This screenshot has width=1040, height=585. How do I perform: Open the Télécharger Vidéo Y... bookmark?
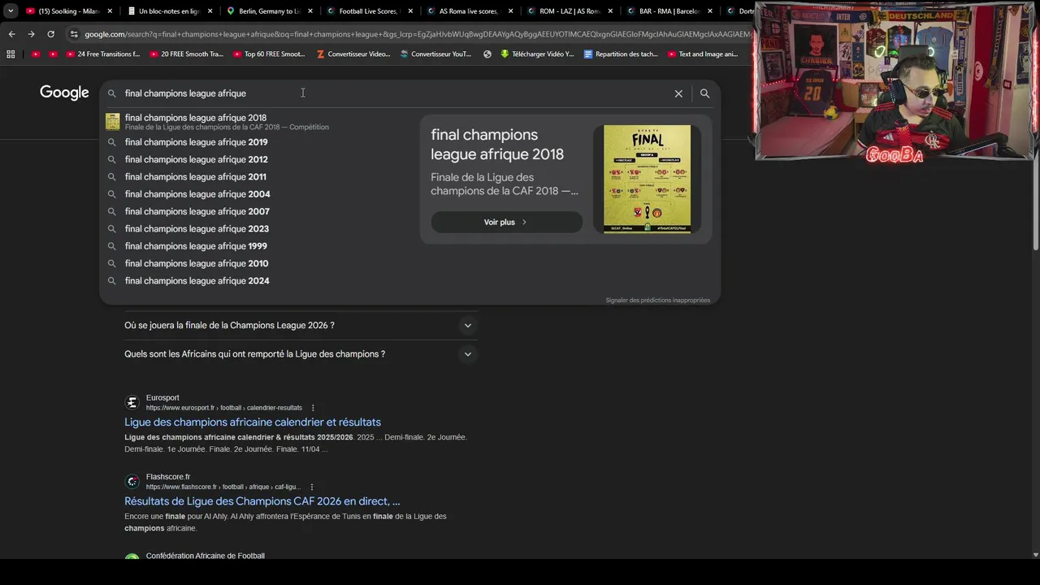[x=537, y=54]
